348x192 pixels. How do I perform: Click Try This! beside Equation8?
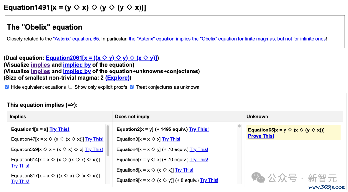point(184,170)
